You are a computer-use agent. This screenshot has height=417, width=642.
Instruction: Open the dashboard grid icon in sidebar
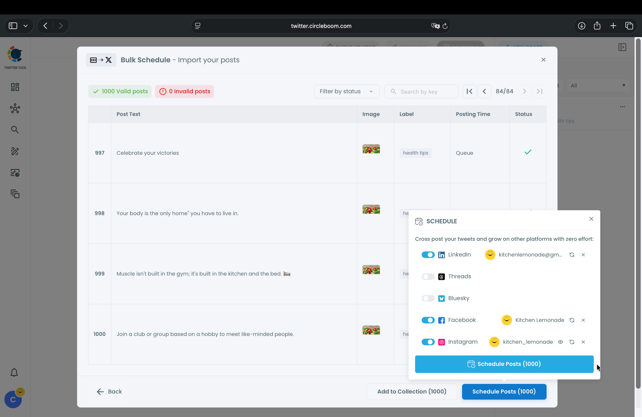[x=15, y=87]
